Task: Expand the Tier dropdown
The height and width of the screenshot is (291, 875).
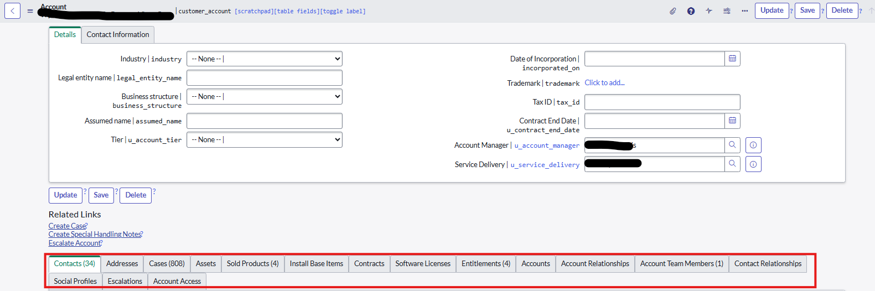Action: [265, 139]
